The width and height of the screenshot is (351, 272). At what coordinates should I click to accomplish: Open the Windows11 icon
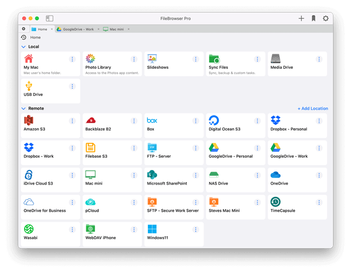[x=152, y=229]
